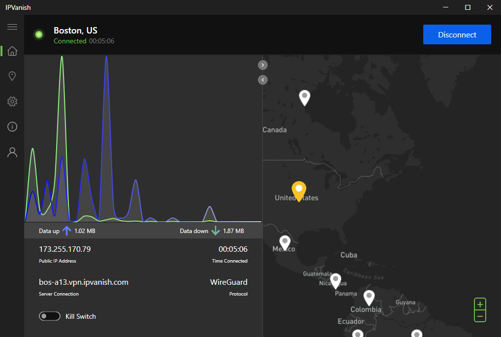
Task: Click the Data down arrow icon
Action: pyautogui.click(x=216, y=231)
